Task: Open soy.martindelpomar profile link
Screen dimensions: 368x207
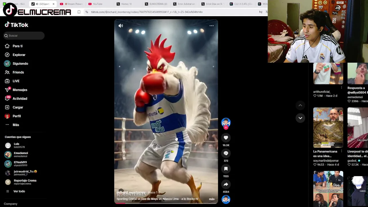Action: click(x=326, y=160)
